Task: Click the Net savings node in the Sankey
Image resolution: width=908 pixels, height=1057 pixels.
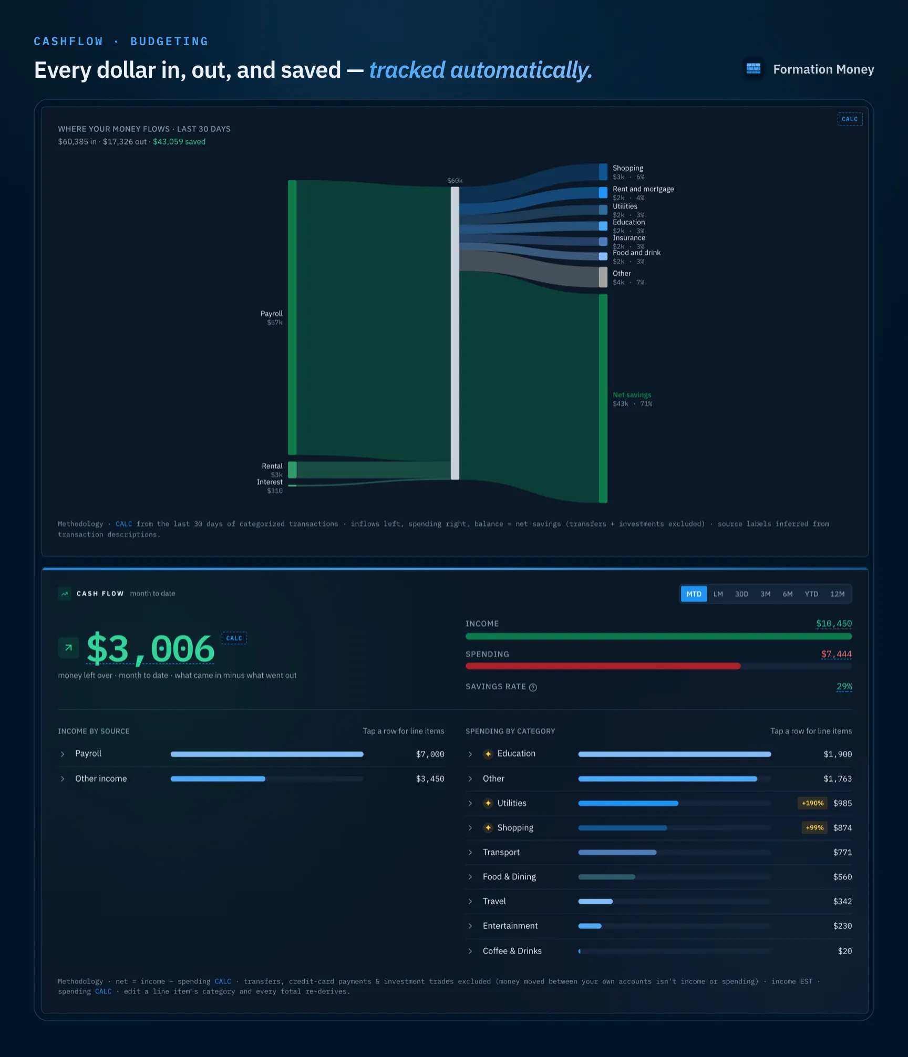Action: point(603,398)
